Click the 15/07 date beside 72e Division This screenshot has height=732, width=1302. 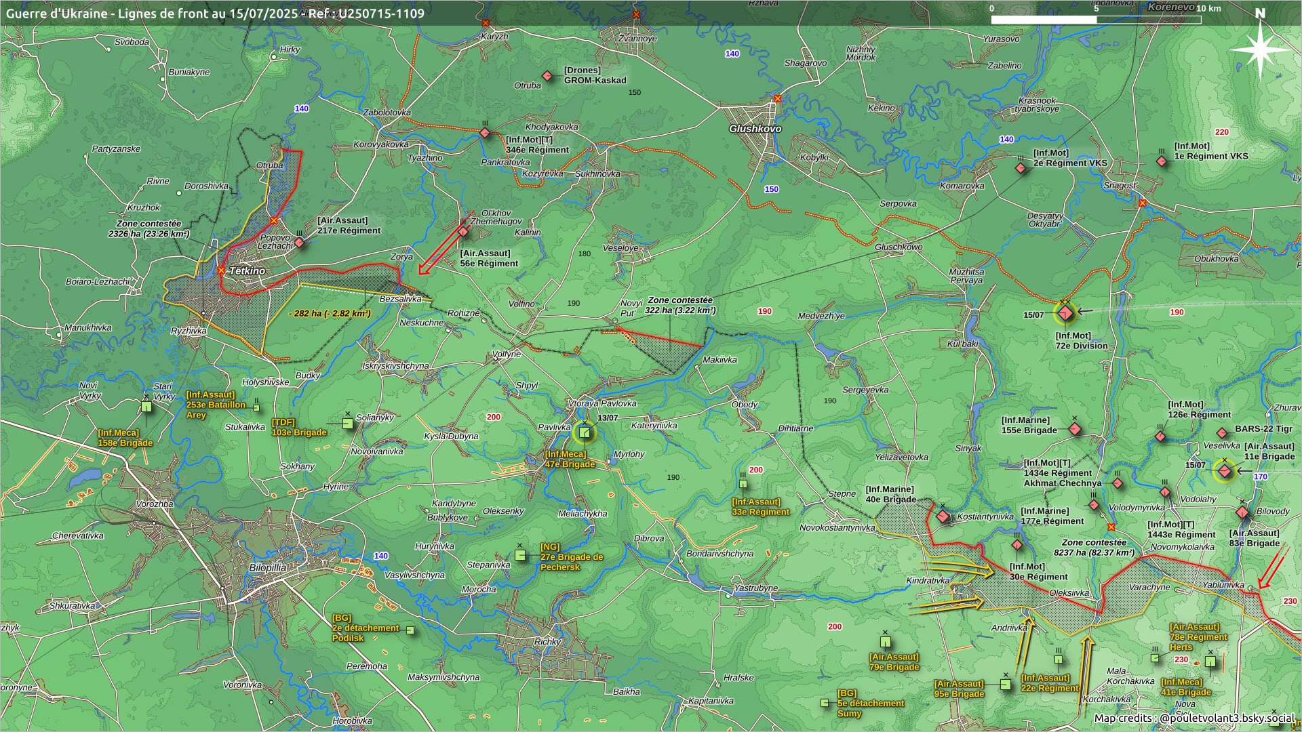click(x=1033, y=315)
